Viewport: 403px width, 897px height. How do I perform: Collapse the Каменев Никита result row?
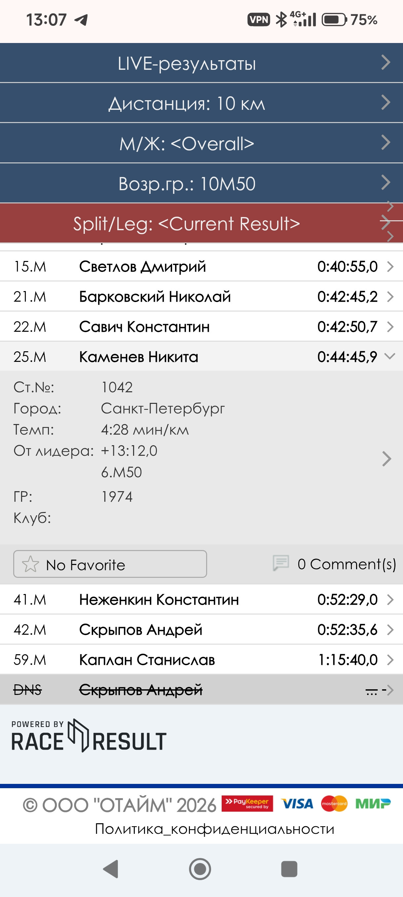point(201,357)
